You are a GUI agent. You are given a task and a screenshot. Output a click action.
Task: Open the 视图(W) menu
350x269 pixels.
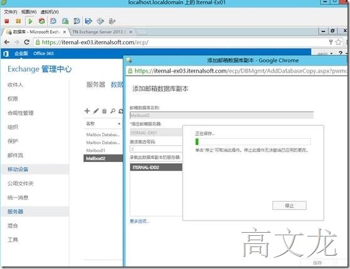click(x=29, y=12)
